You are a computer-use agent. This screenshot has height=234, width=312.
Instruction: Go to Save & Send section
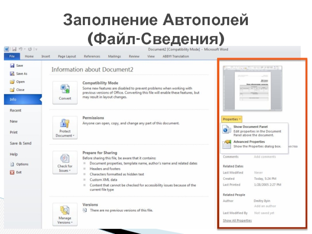[20, 143]
